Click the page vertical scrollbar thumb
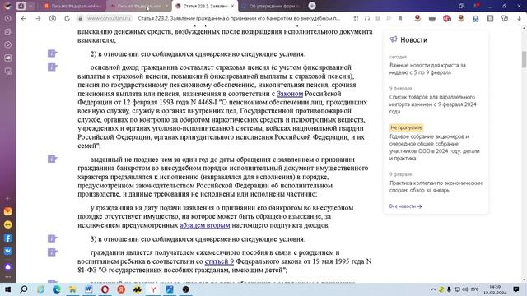The image size is (527, 296). point(524,60)
